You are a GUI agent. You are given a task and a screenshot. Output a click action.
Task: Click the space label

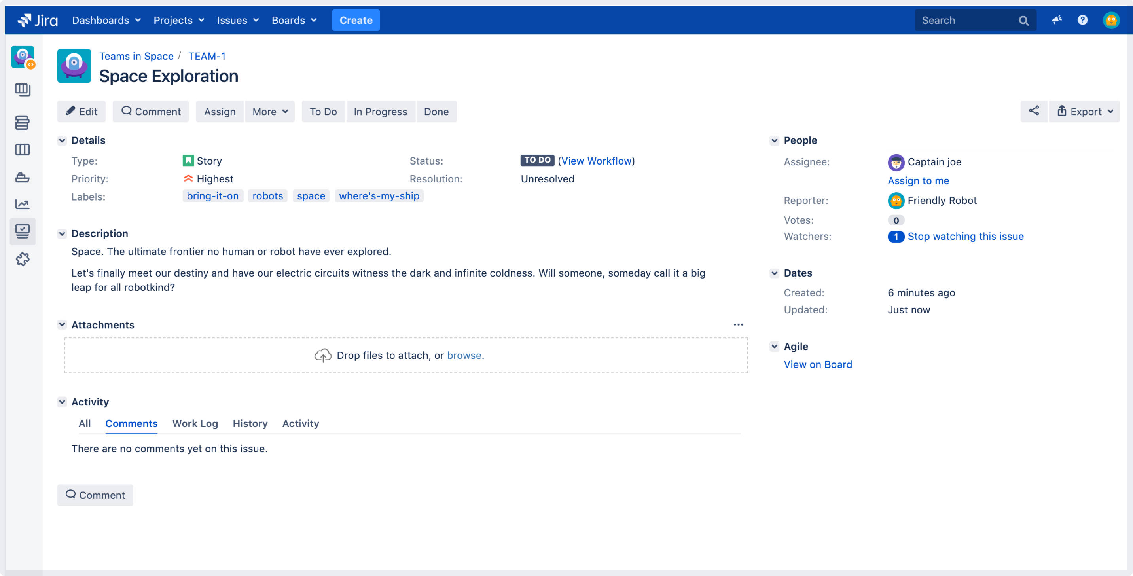[x=311, y=196]
